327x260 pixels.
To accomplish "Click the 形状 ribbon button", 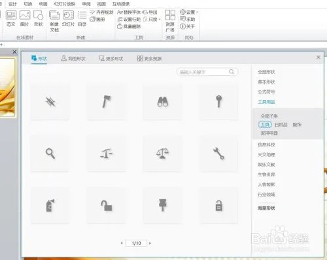I will (39, 18).
